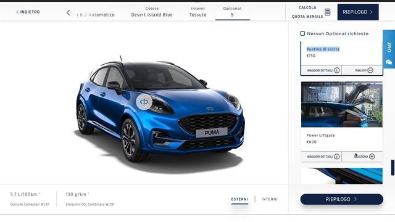Click the Power Liftgate option image
Screen dimensions: 395x222
pyautogui.click(x=342, y=104)
